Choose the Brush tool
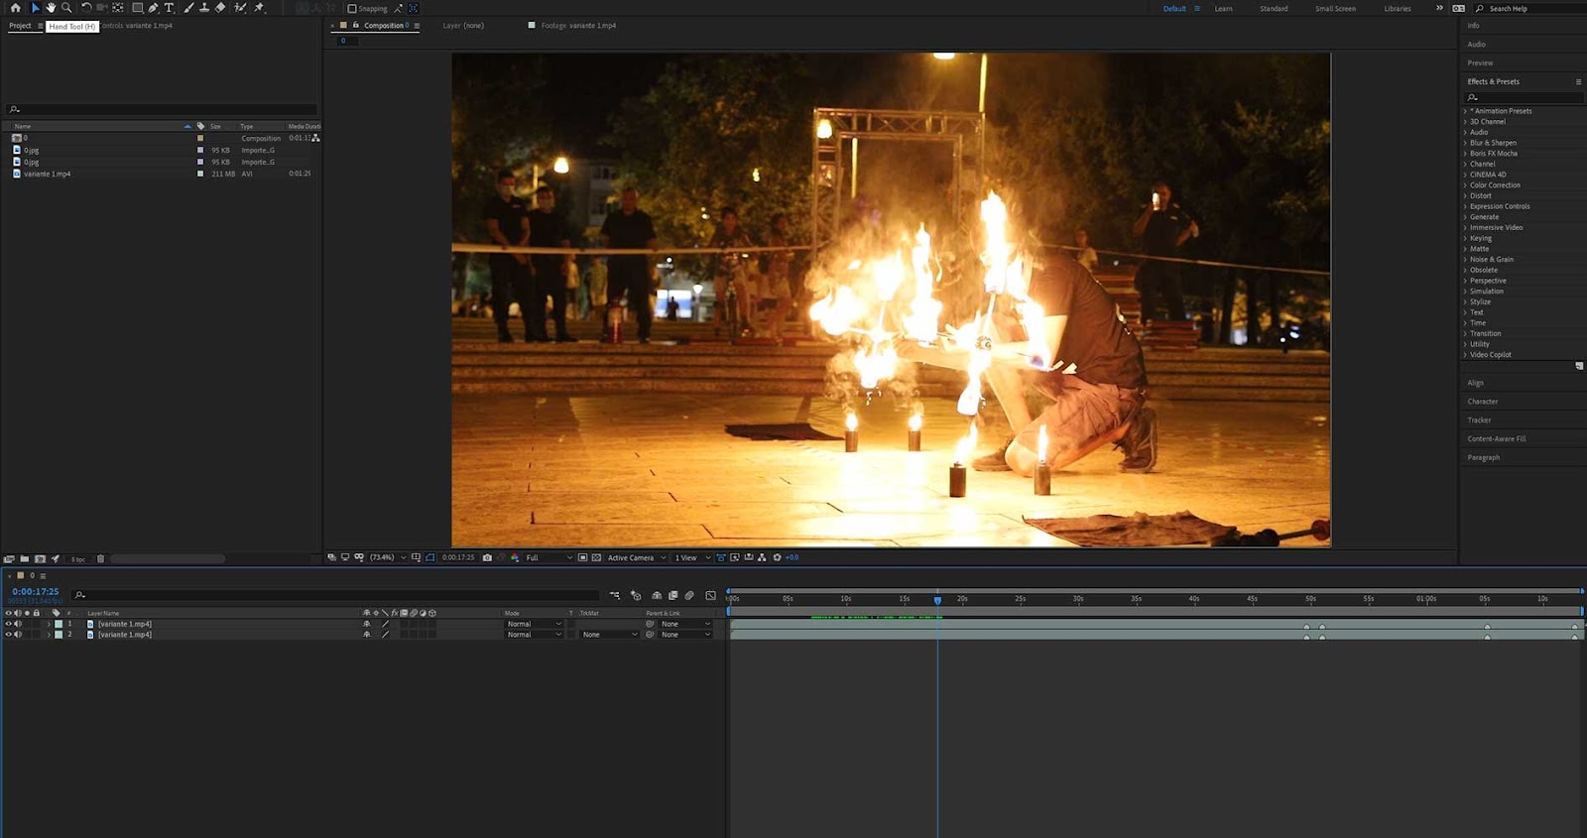This screenshot has height=838, width=1587. 188,8
